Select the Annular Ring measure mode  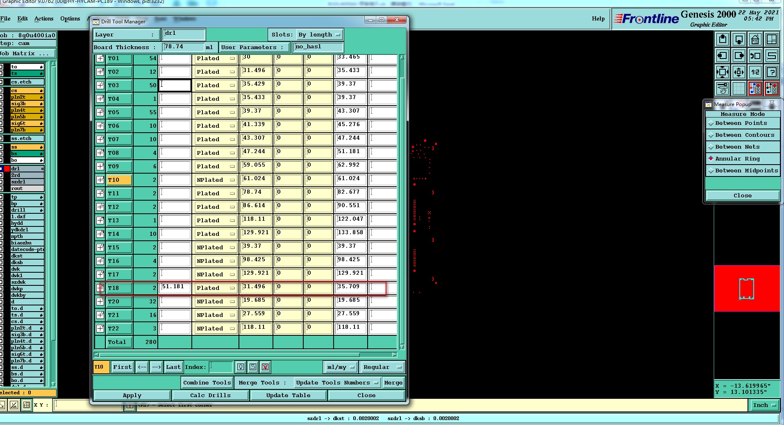(743, 159)
